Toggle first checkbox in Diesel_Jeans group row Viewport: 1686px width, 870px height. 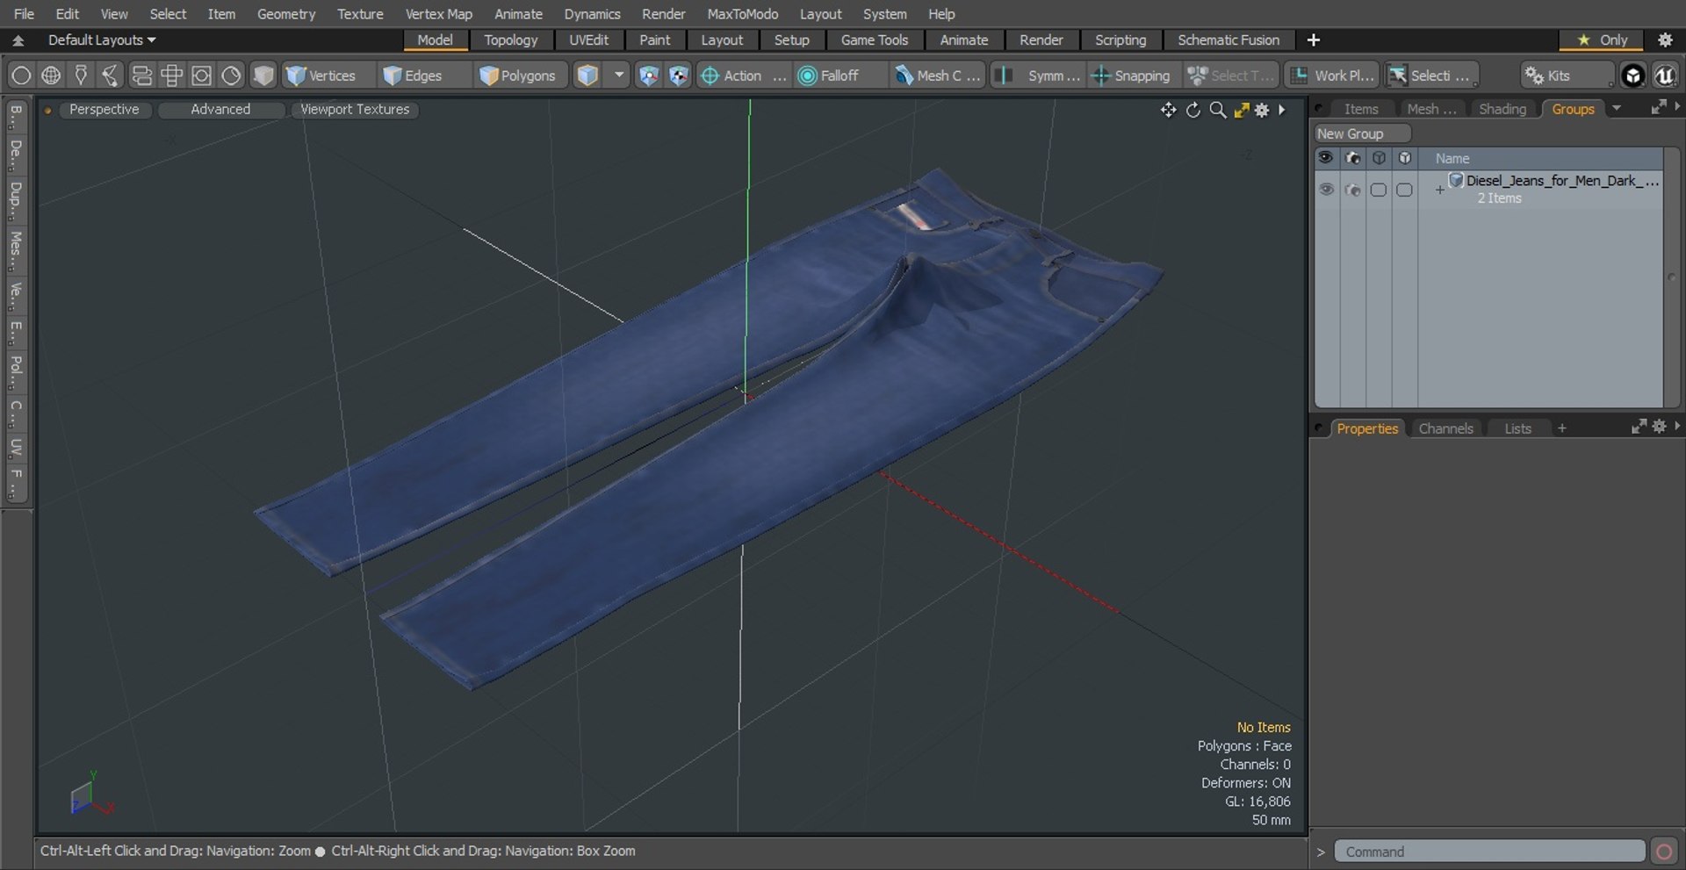pos(1379,190)
